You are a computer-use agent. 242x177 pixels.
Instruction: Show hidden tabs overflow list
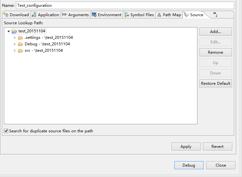tap(215, 14)
